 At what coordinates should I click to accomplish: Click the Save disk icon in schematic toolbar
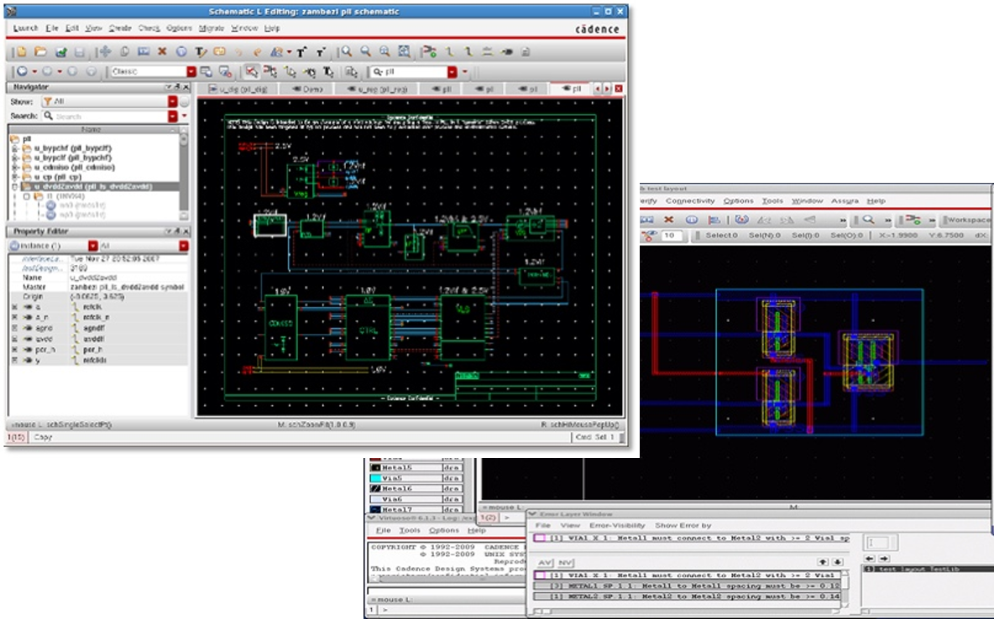(79, 52)
